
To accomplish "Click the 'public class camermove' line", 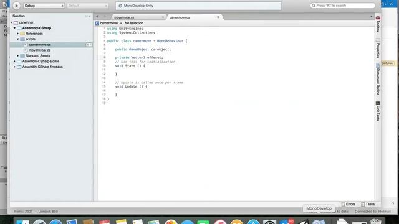I will (x=147, y=41).
